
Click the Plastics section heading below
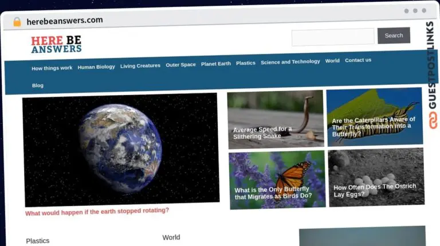pyautogui.click(x=38, y=241)
